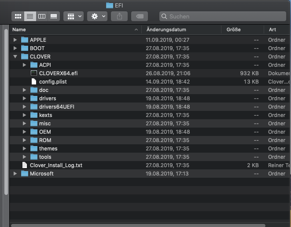Expand the doc folder
Screen dimensions: 291x227
24,90
